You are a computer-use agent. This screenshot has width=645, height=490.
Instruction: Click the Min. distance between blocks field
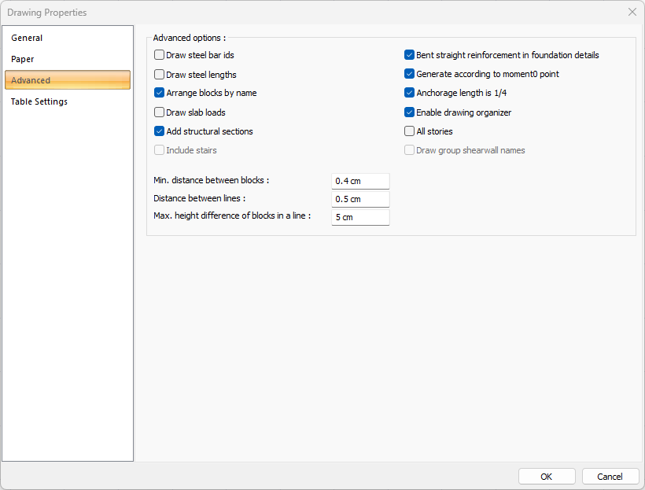click(x=360, y=181)
